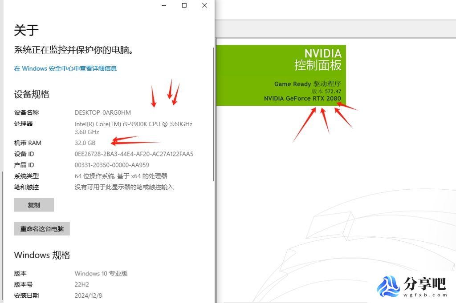Click the 产品 ID label
The width and height of the screenshot is (456, 303).
click(24, 165)
